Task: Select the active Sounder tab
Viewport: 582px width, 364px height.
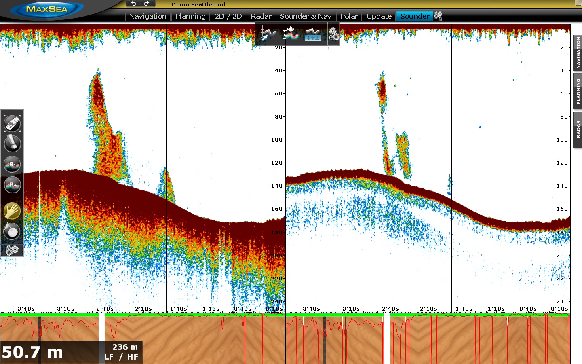Action: pyautogui.click(x=415, y=16)
